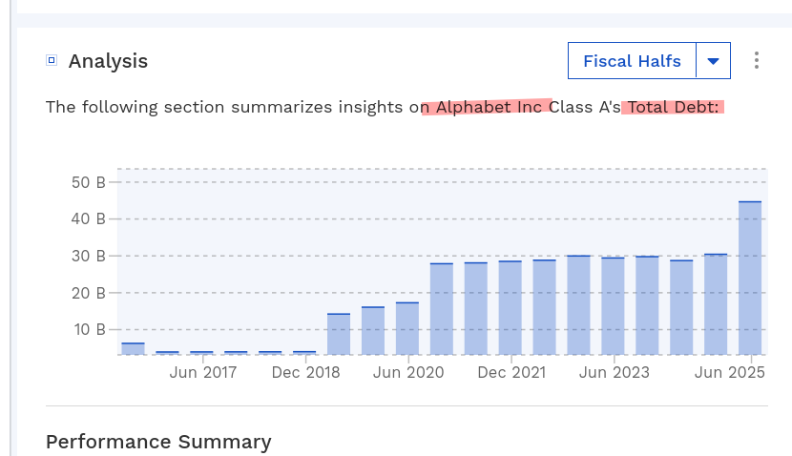Click the Jun 2025 x-axis label
Viewport: 792px width, 456px height.
730,372
